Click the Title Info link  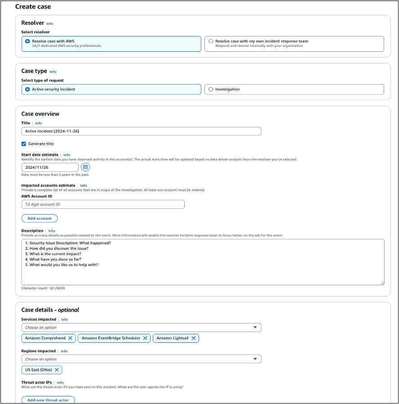(39, 123)
